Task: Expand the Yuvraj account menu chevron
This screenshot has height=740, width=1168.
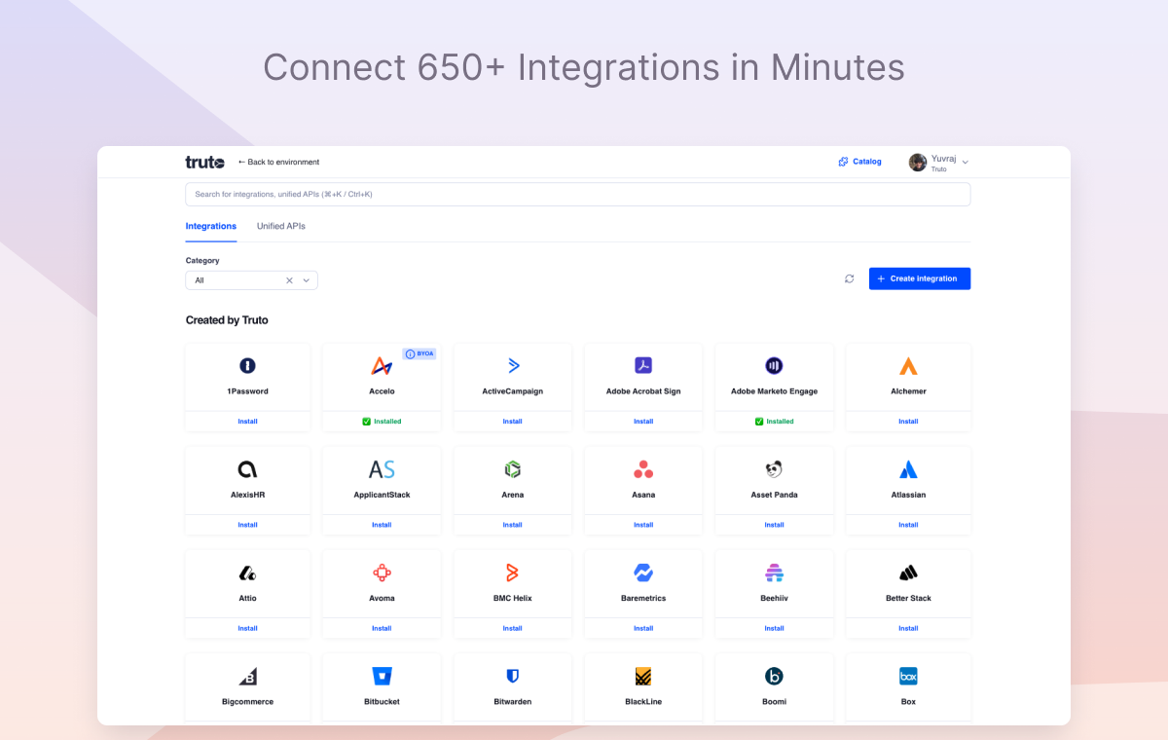Action: click(966, 162)
